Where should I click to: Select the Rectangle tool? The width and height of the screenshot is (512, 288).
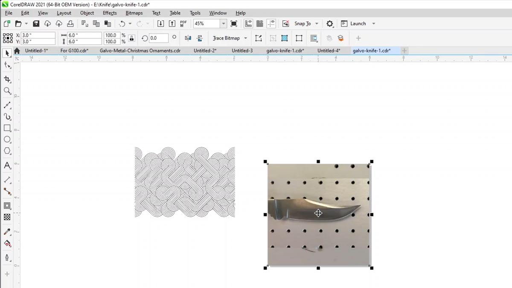tap(7, 128)
